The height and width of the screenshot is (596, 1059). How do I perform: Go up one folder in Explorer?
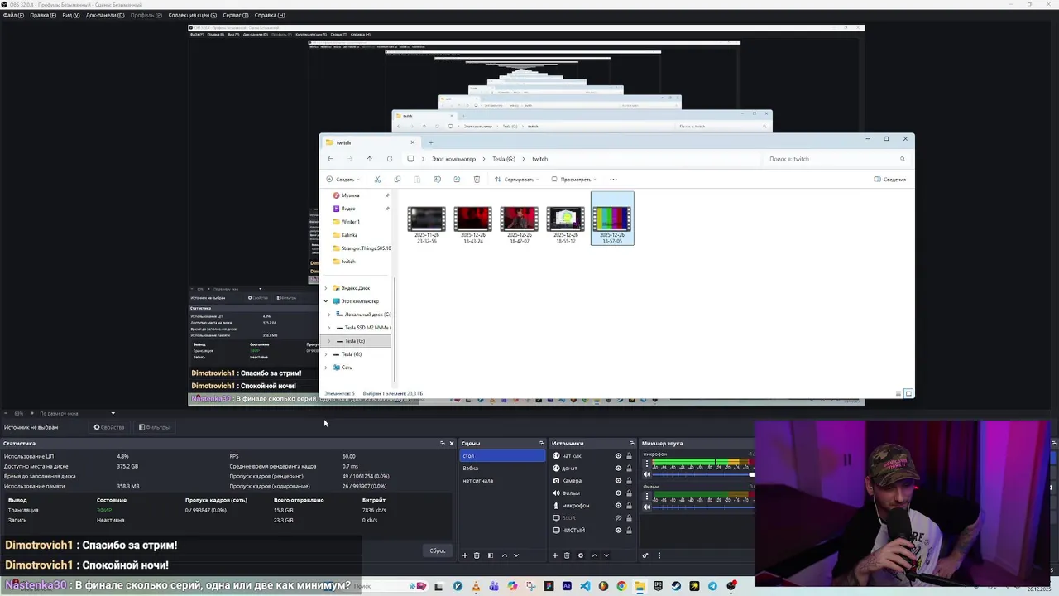click(x=370, y=159)
